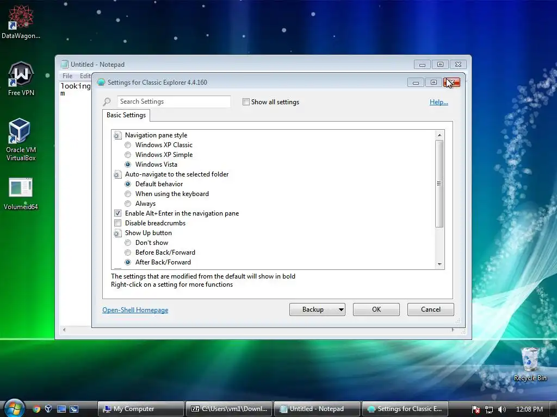Viewport: 557px width, 417px height.
Task: Enable the Show all settings checkbox
Action: pyautogui.click(x=246, y=102)
